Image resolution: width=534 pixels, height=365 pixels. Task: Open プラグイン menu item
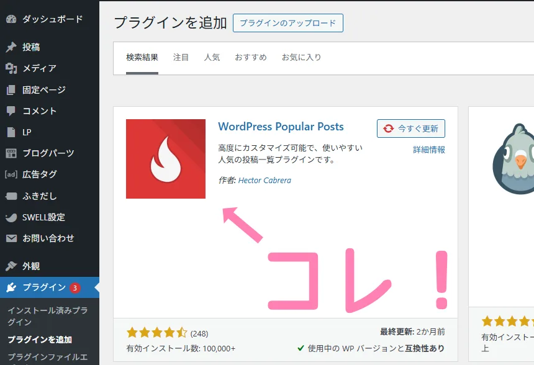point(50,287)
